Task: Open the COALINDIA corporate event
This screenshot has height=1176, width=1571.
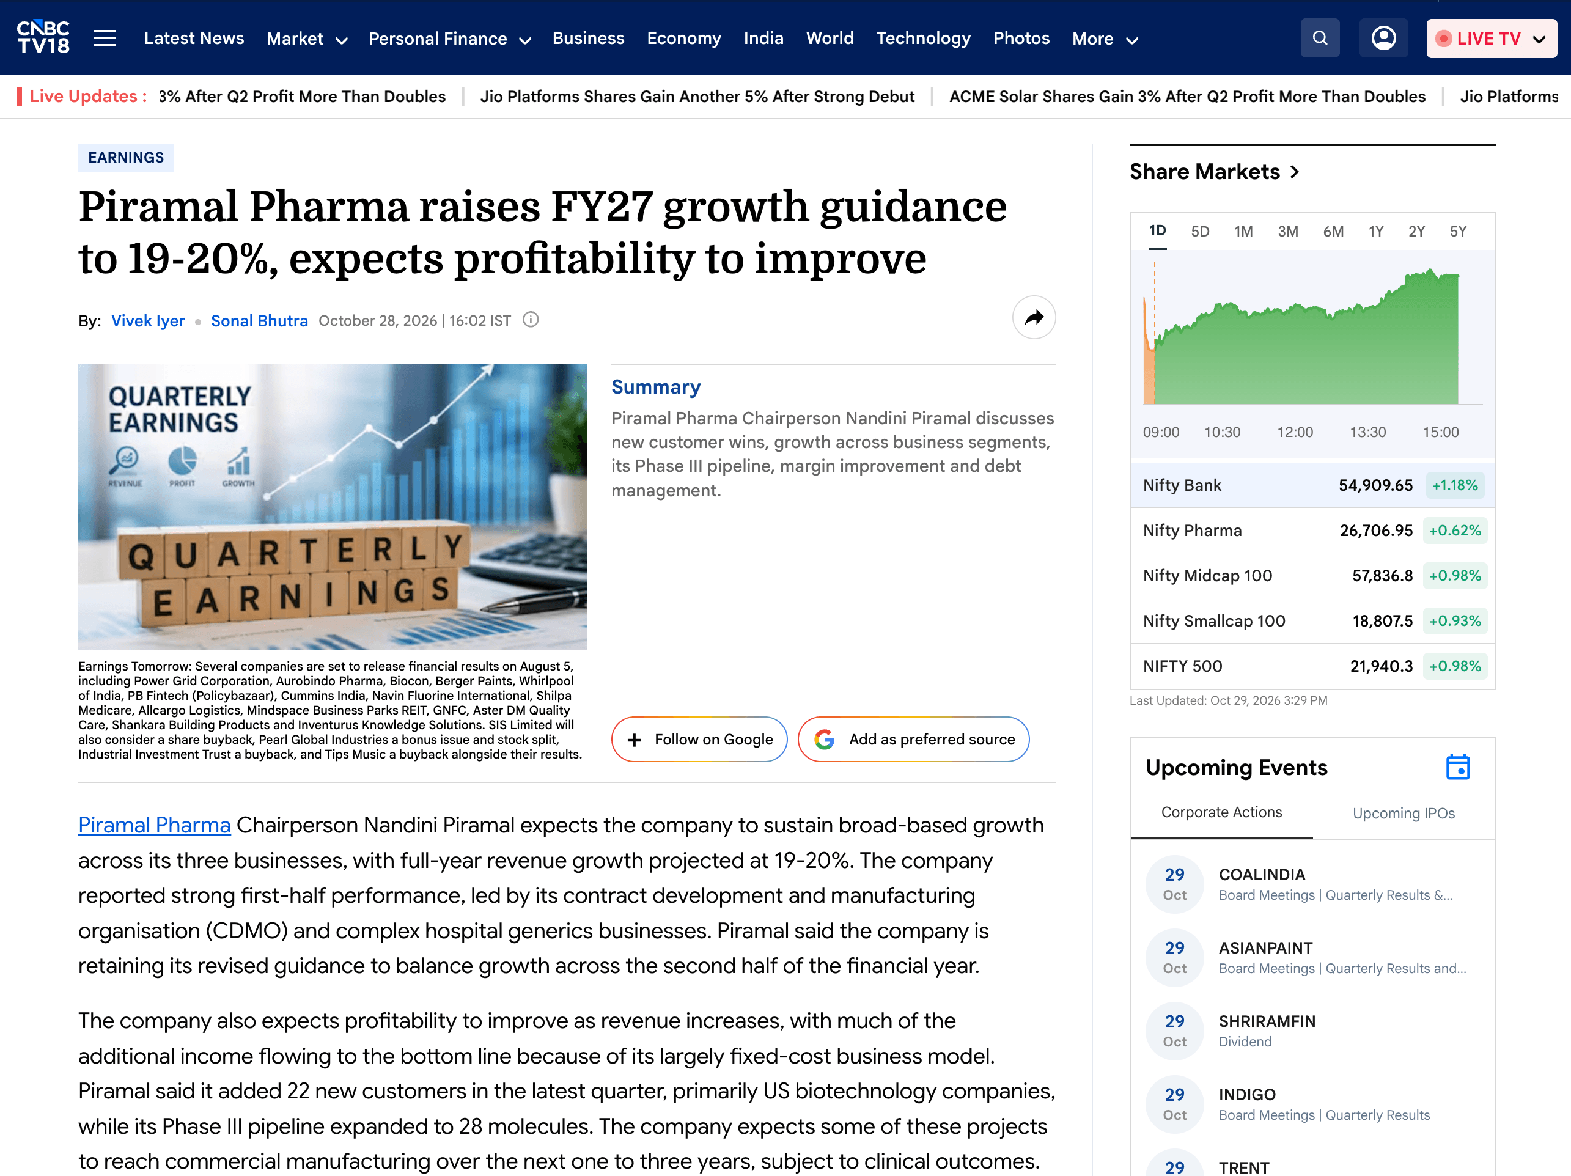Action: click(x=1312, y=884)
